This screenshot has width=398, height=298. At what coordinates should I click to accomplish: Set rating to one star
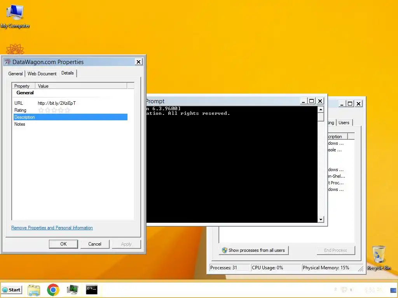41,110
